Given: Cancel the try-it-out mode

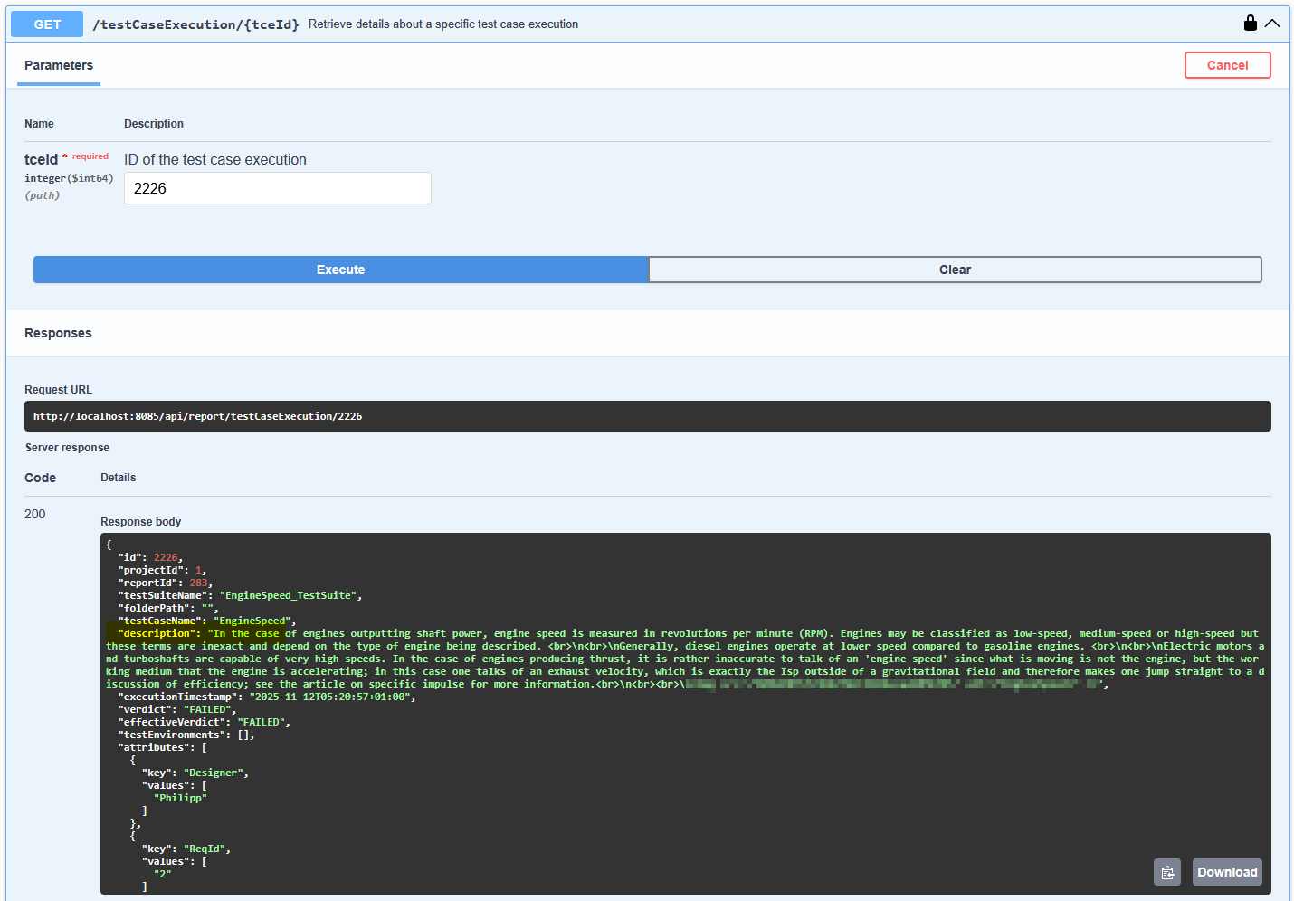Looking at the screenshot, I should (1227, 65).
